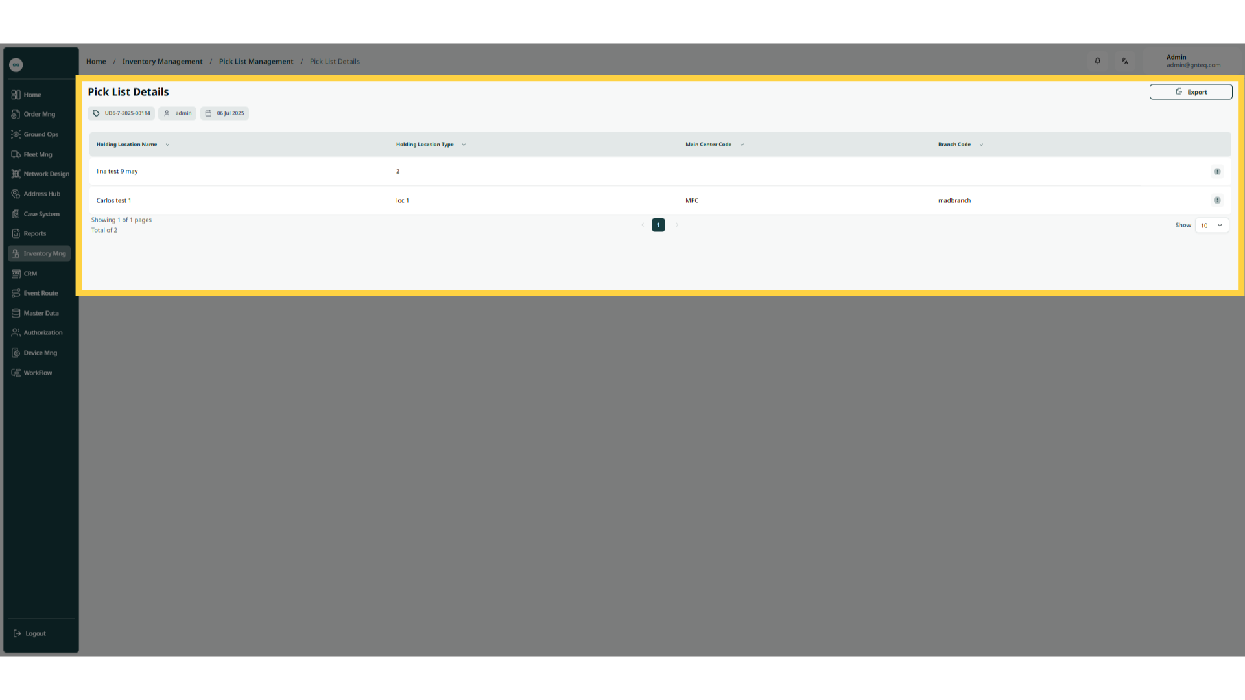Screen dimensions: 1245x700
Task: Click previous page arrow
Action: (x=643, y=225)
